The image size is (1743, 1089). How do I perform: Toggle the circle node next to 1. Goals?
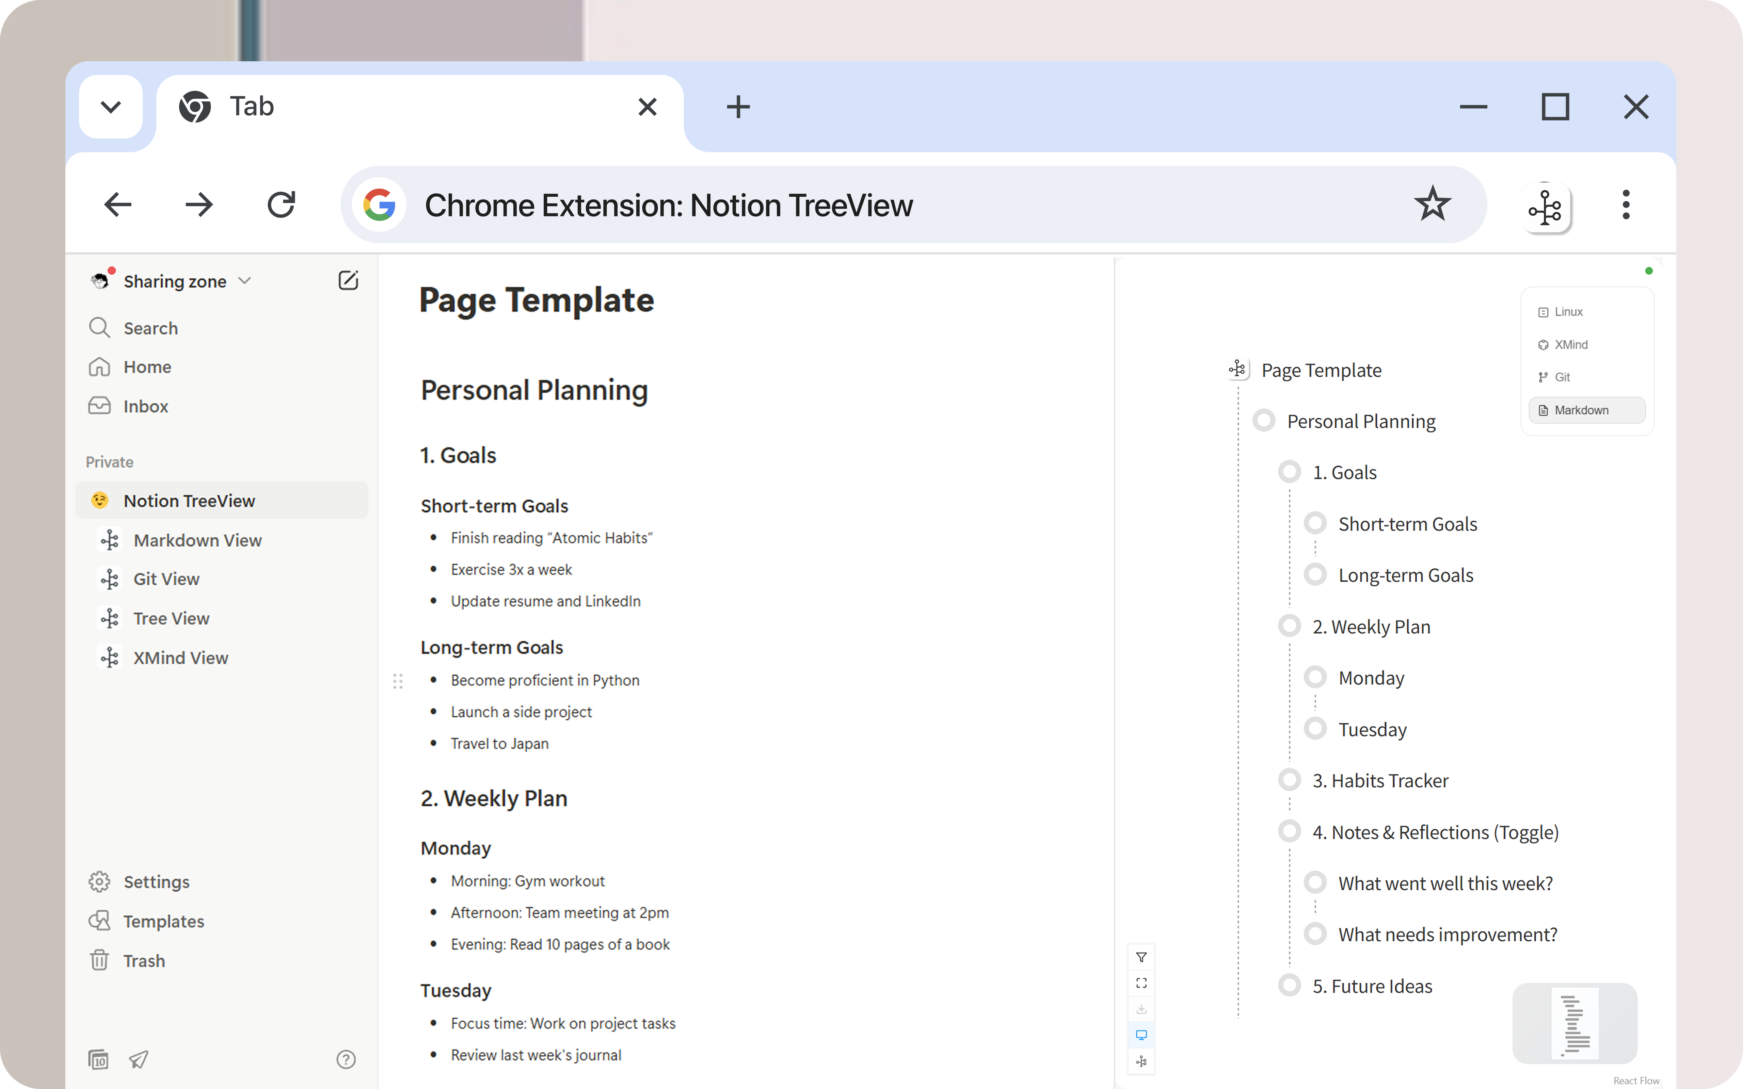(x=1289, y=472)
